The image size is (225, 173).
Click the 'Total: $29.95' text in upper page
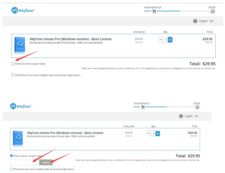pos(202,64)
